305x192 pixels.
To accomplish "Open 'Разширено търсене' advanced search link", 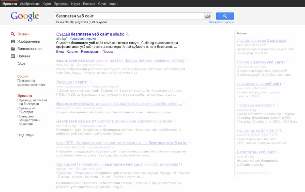I will pyautogui.click(x=221, y=22).
